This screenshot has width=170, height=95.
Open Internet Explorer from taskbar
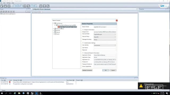click(15, 93)
